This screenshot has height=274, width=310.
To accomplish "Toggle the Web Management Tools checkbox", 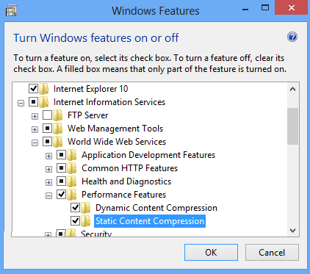I will 47,128.
